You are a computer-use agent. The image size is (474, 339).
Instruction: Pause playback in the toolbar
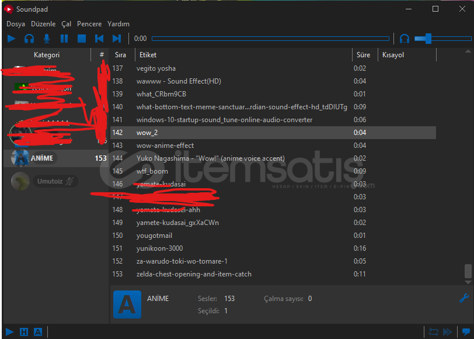[64, 39]
